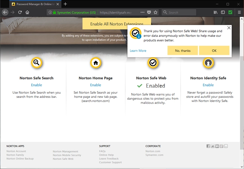This screenshot has width=244, height=169.
Task: Open the Norton Online Backup link
Action: point(20,159)
